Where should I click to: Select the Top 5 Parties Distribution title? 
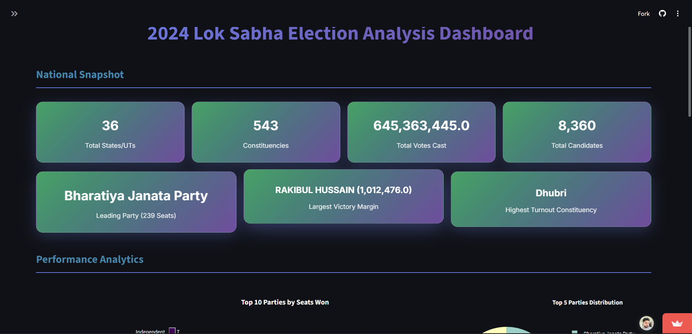click(587, 302)
